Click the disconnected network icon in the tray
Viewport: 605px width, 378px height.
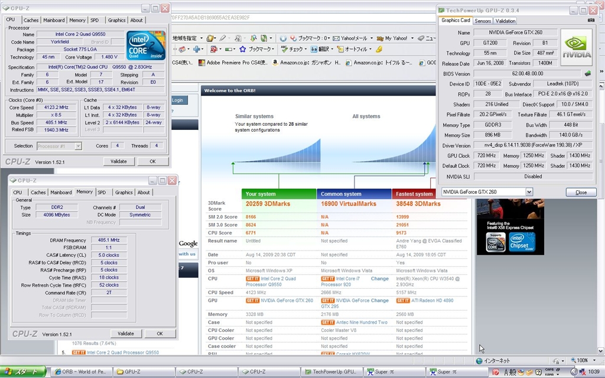pos(582,372)
